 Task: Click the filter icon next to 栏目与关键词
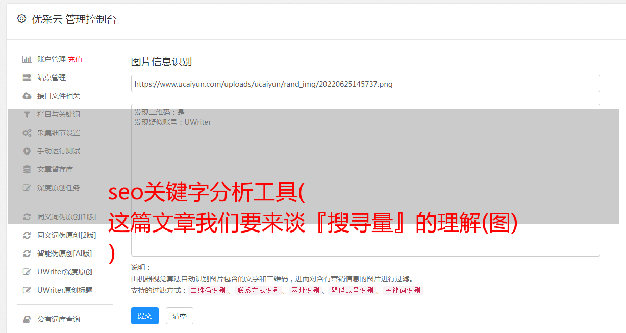(x=27, y=114)
